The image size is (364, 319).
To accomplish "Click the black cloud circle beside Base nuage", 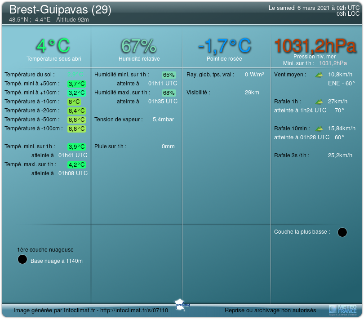I will [x=22, y=260].
